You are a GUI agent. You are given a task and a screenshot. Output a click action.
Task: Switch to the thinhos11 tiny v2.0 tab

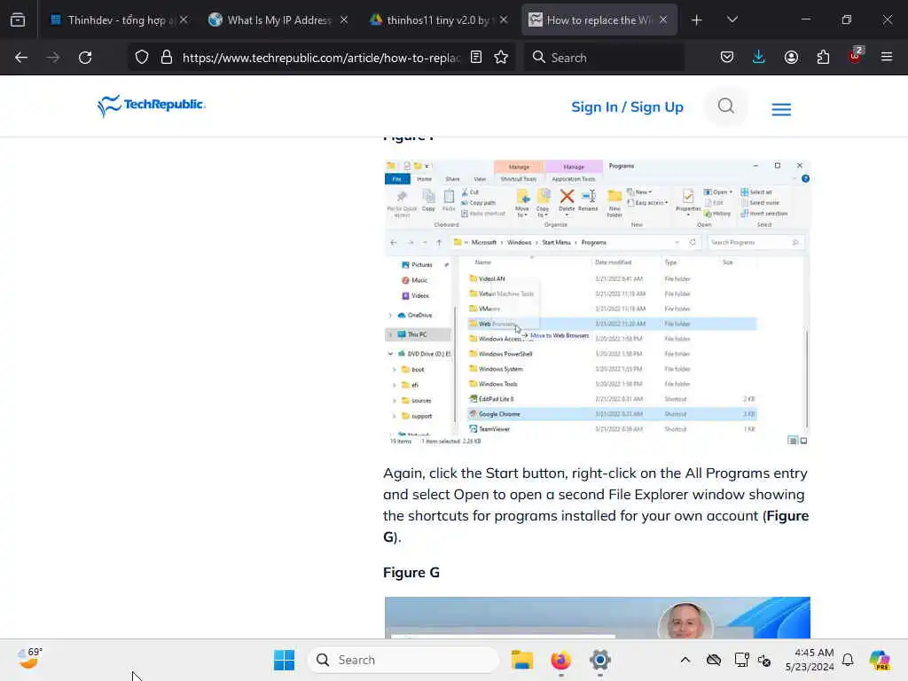(438, 20)
